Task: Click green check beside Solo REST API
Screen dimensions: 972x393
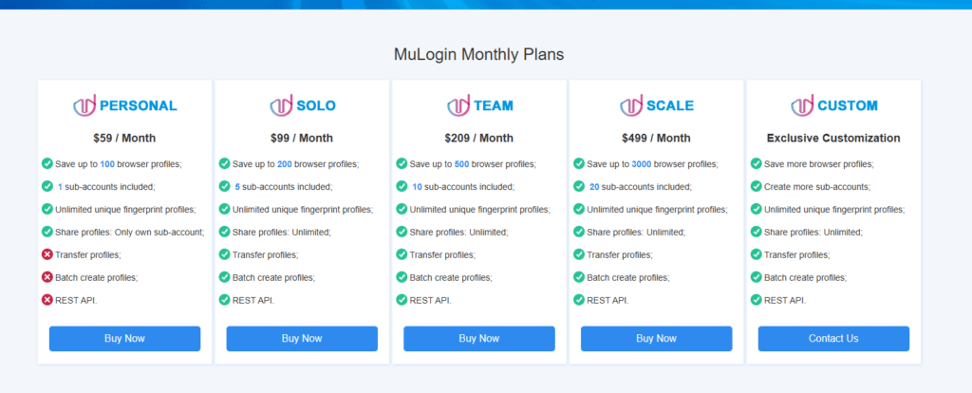Action: click(224, 300)
